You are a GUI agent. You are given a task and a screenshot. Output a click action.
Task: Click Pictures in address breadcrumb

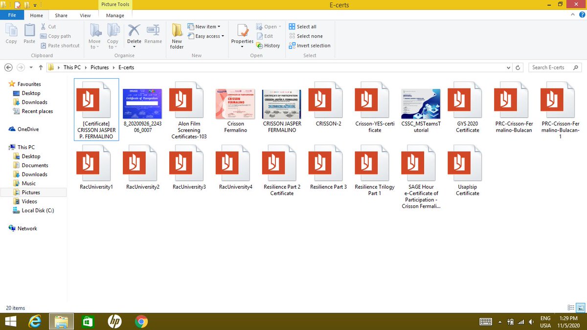pyautogui.click(x=99, y=67)
